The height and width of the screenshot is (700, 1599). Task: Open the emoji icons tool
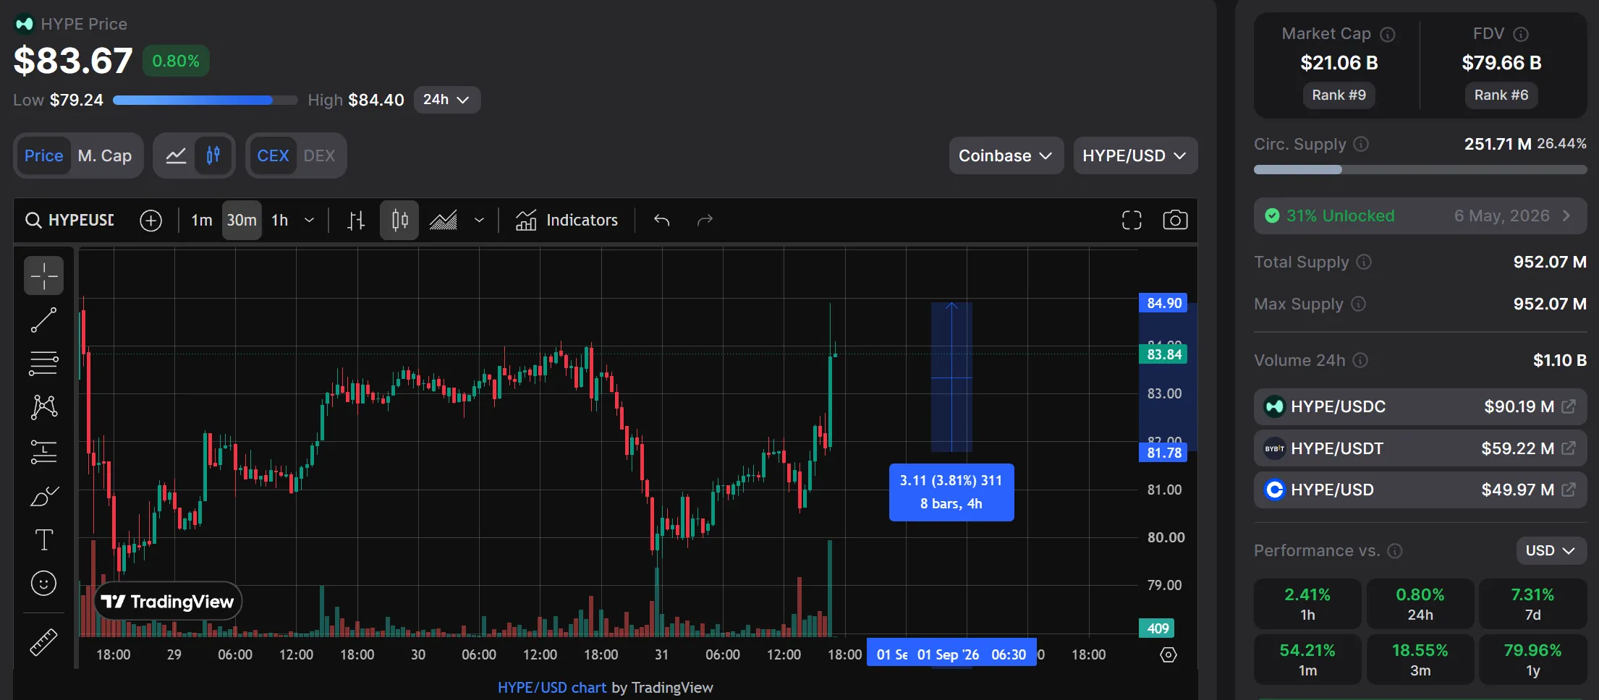coord(43,583)
